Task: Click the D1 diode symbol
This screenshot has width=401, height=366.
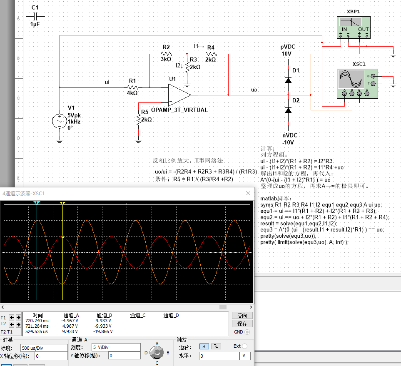Action: (x=288, y=80)
